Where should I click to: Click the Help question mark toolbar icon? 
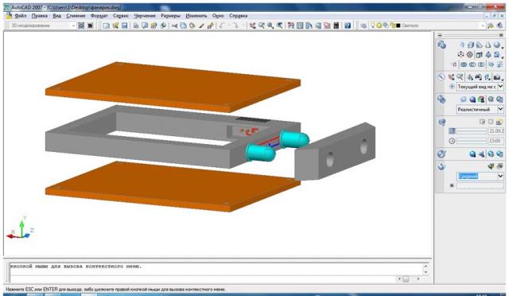(348, 25)
